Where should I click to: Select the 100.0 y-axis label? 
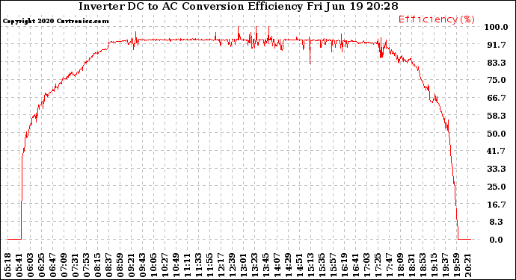pos(496,27)
